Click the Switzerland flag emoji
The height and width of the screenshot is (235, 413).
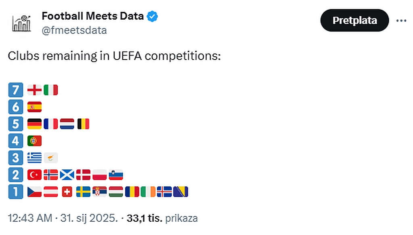pos(67,192)
